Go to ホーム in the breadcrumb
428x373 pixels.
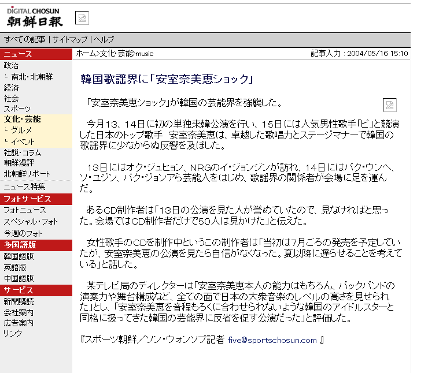(86, 53)
